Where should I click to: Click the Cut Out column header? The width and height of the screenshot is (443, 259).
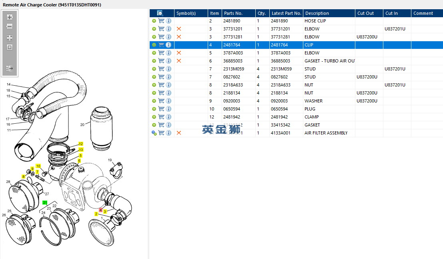point(369,13)
